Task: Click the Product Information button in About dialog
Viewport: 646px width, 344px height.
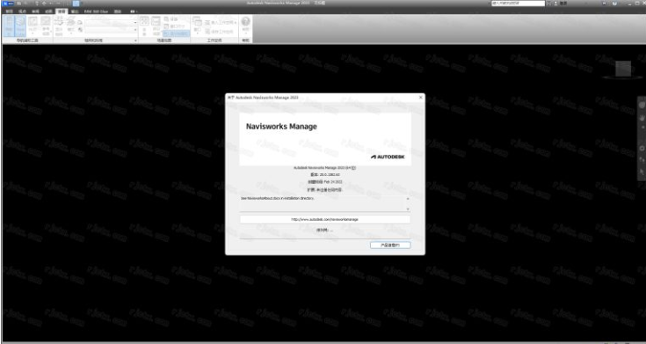Action: point(390,245)
